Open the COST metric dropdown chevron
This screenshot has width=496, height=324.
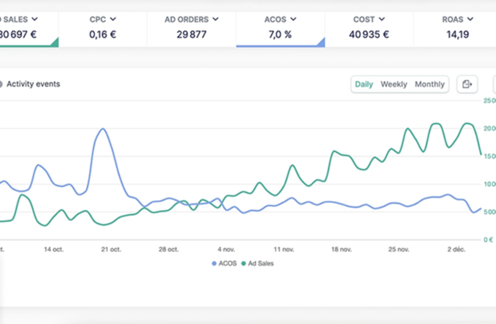click(382, 19)
